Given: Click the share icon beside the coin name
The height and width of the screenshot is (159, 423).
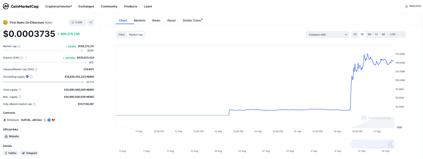Looking at the screenshot, I should 91,23.
